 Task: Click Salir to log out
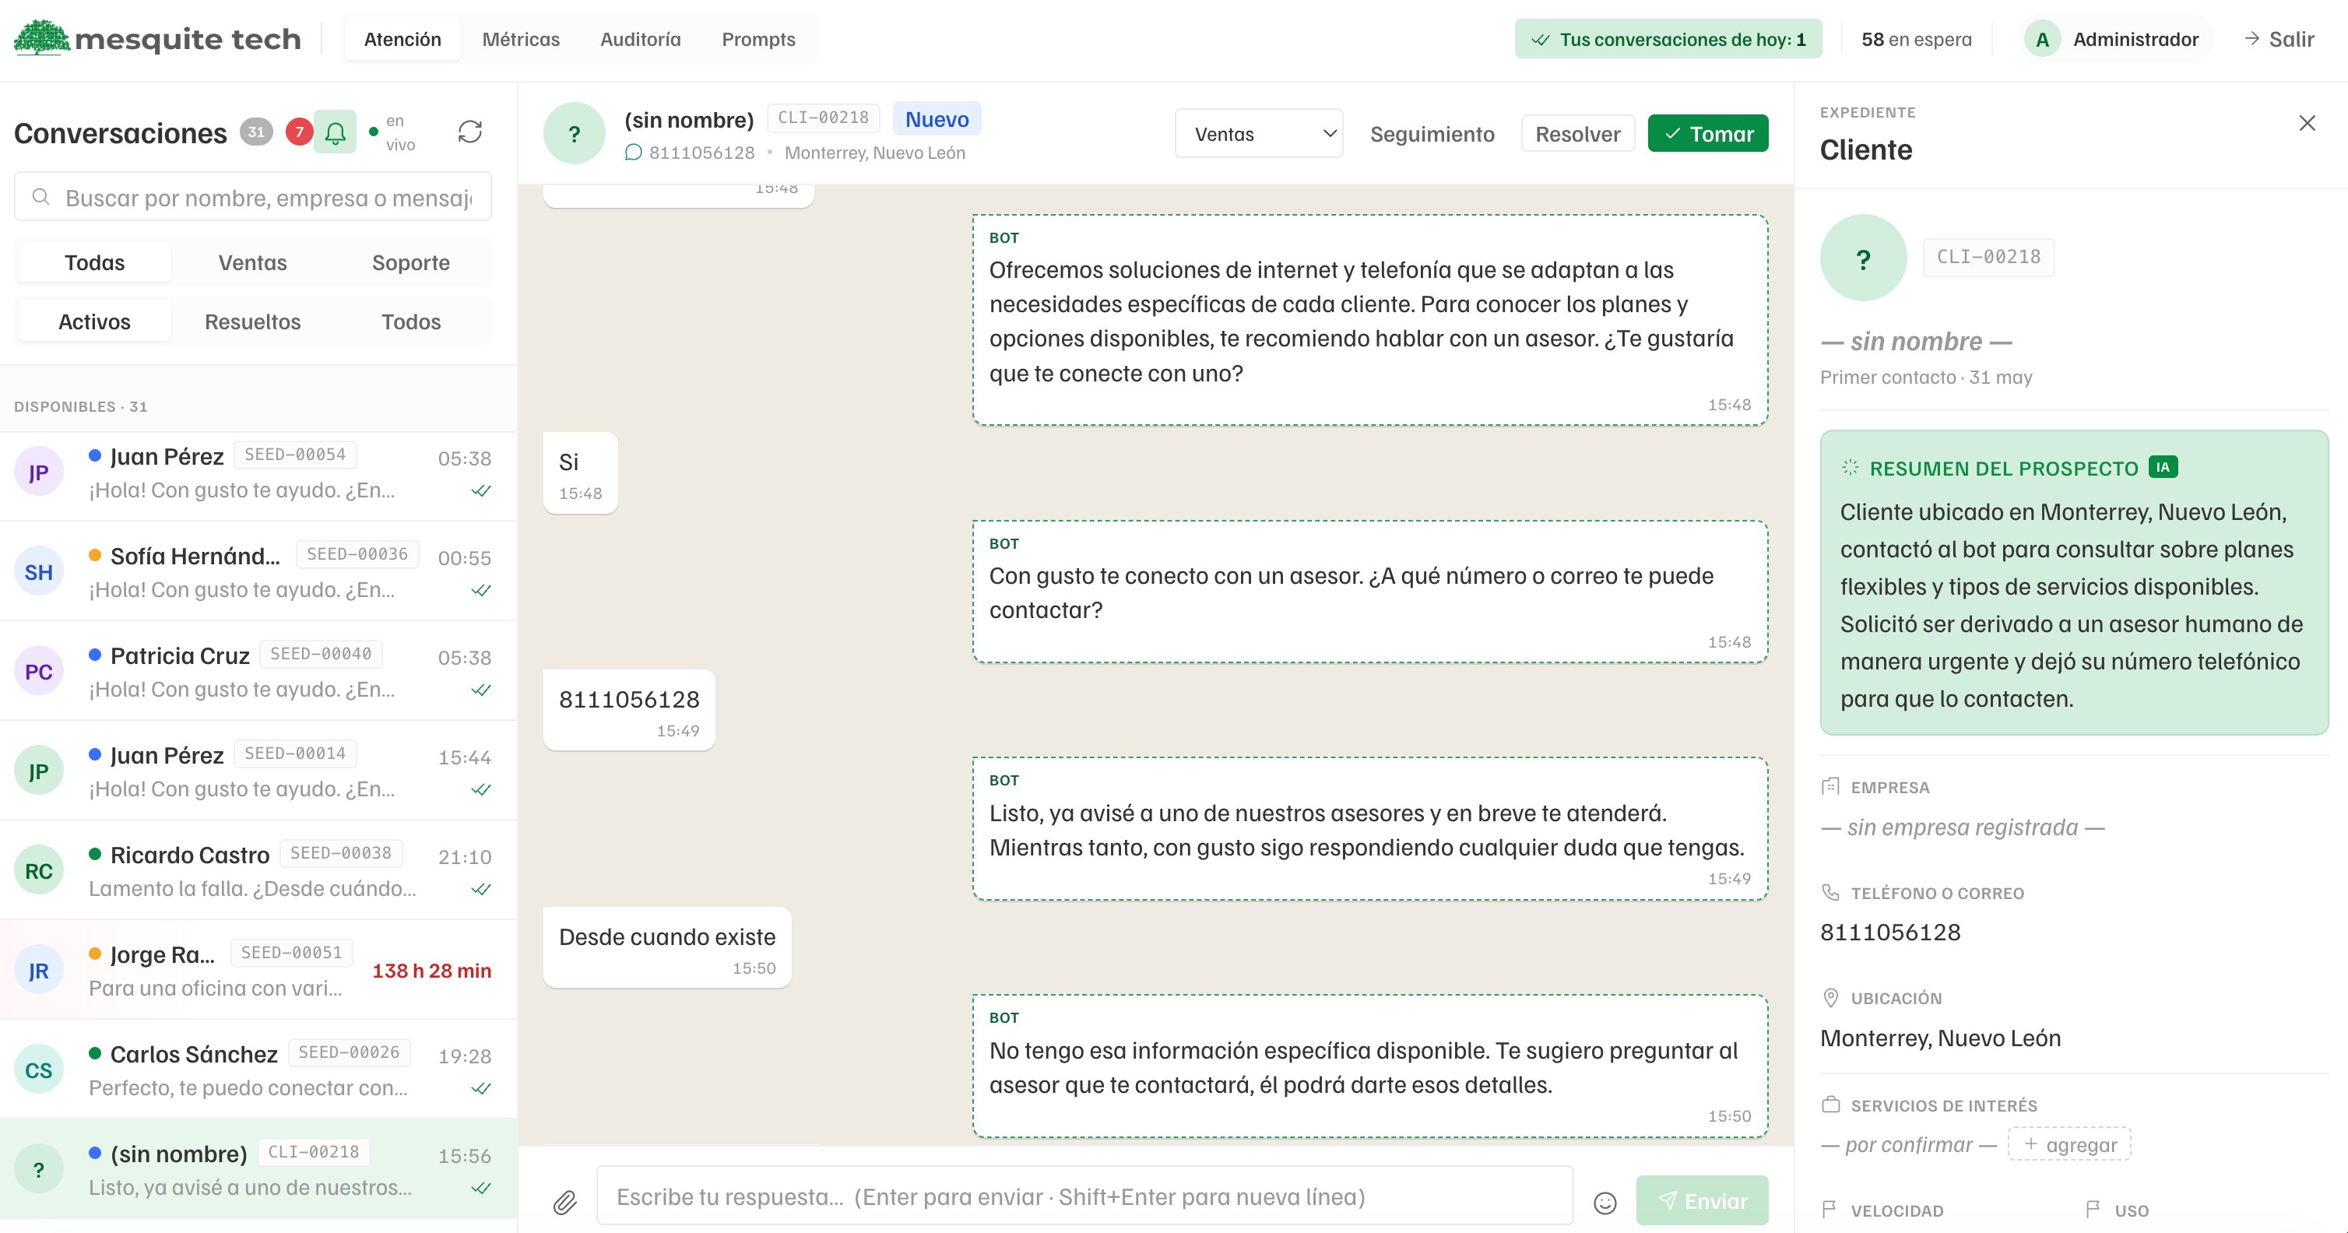pyautogui.click(x=2279, y=39)
